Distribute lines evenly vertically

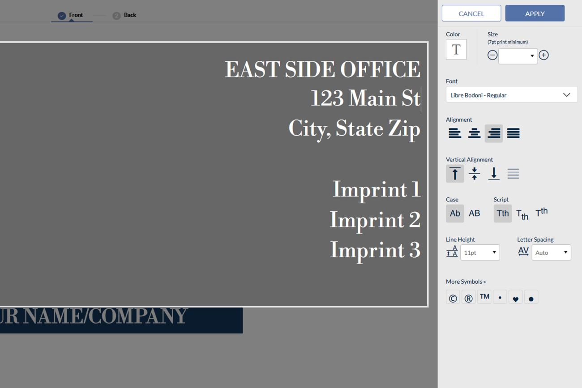coord(513,174)
